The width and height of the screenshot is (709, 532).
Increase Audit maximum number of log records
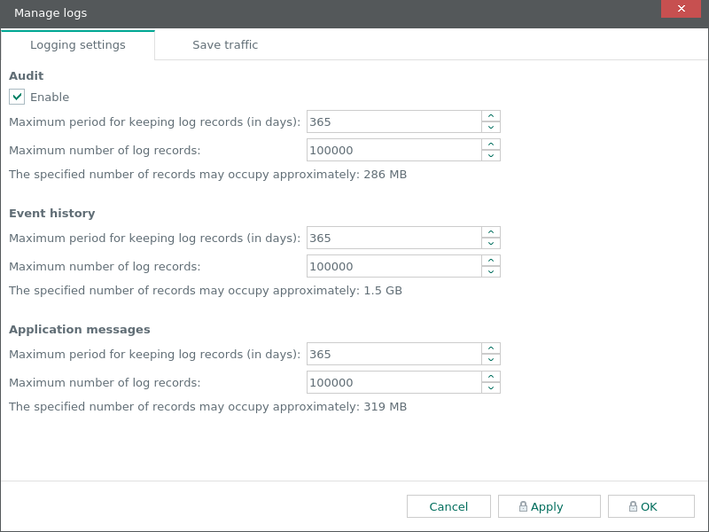click(x=491, y=145)
